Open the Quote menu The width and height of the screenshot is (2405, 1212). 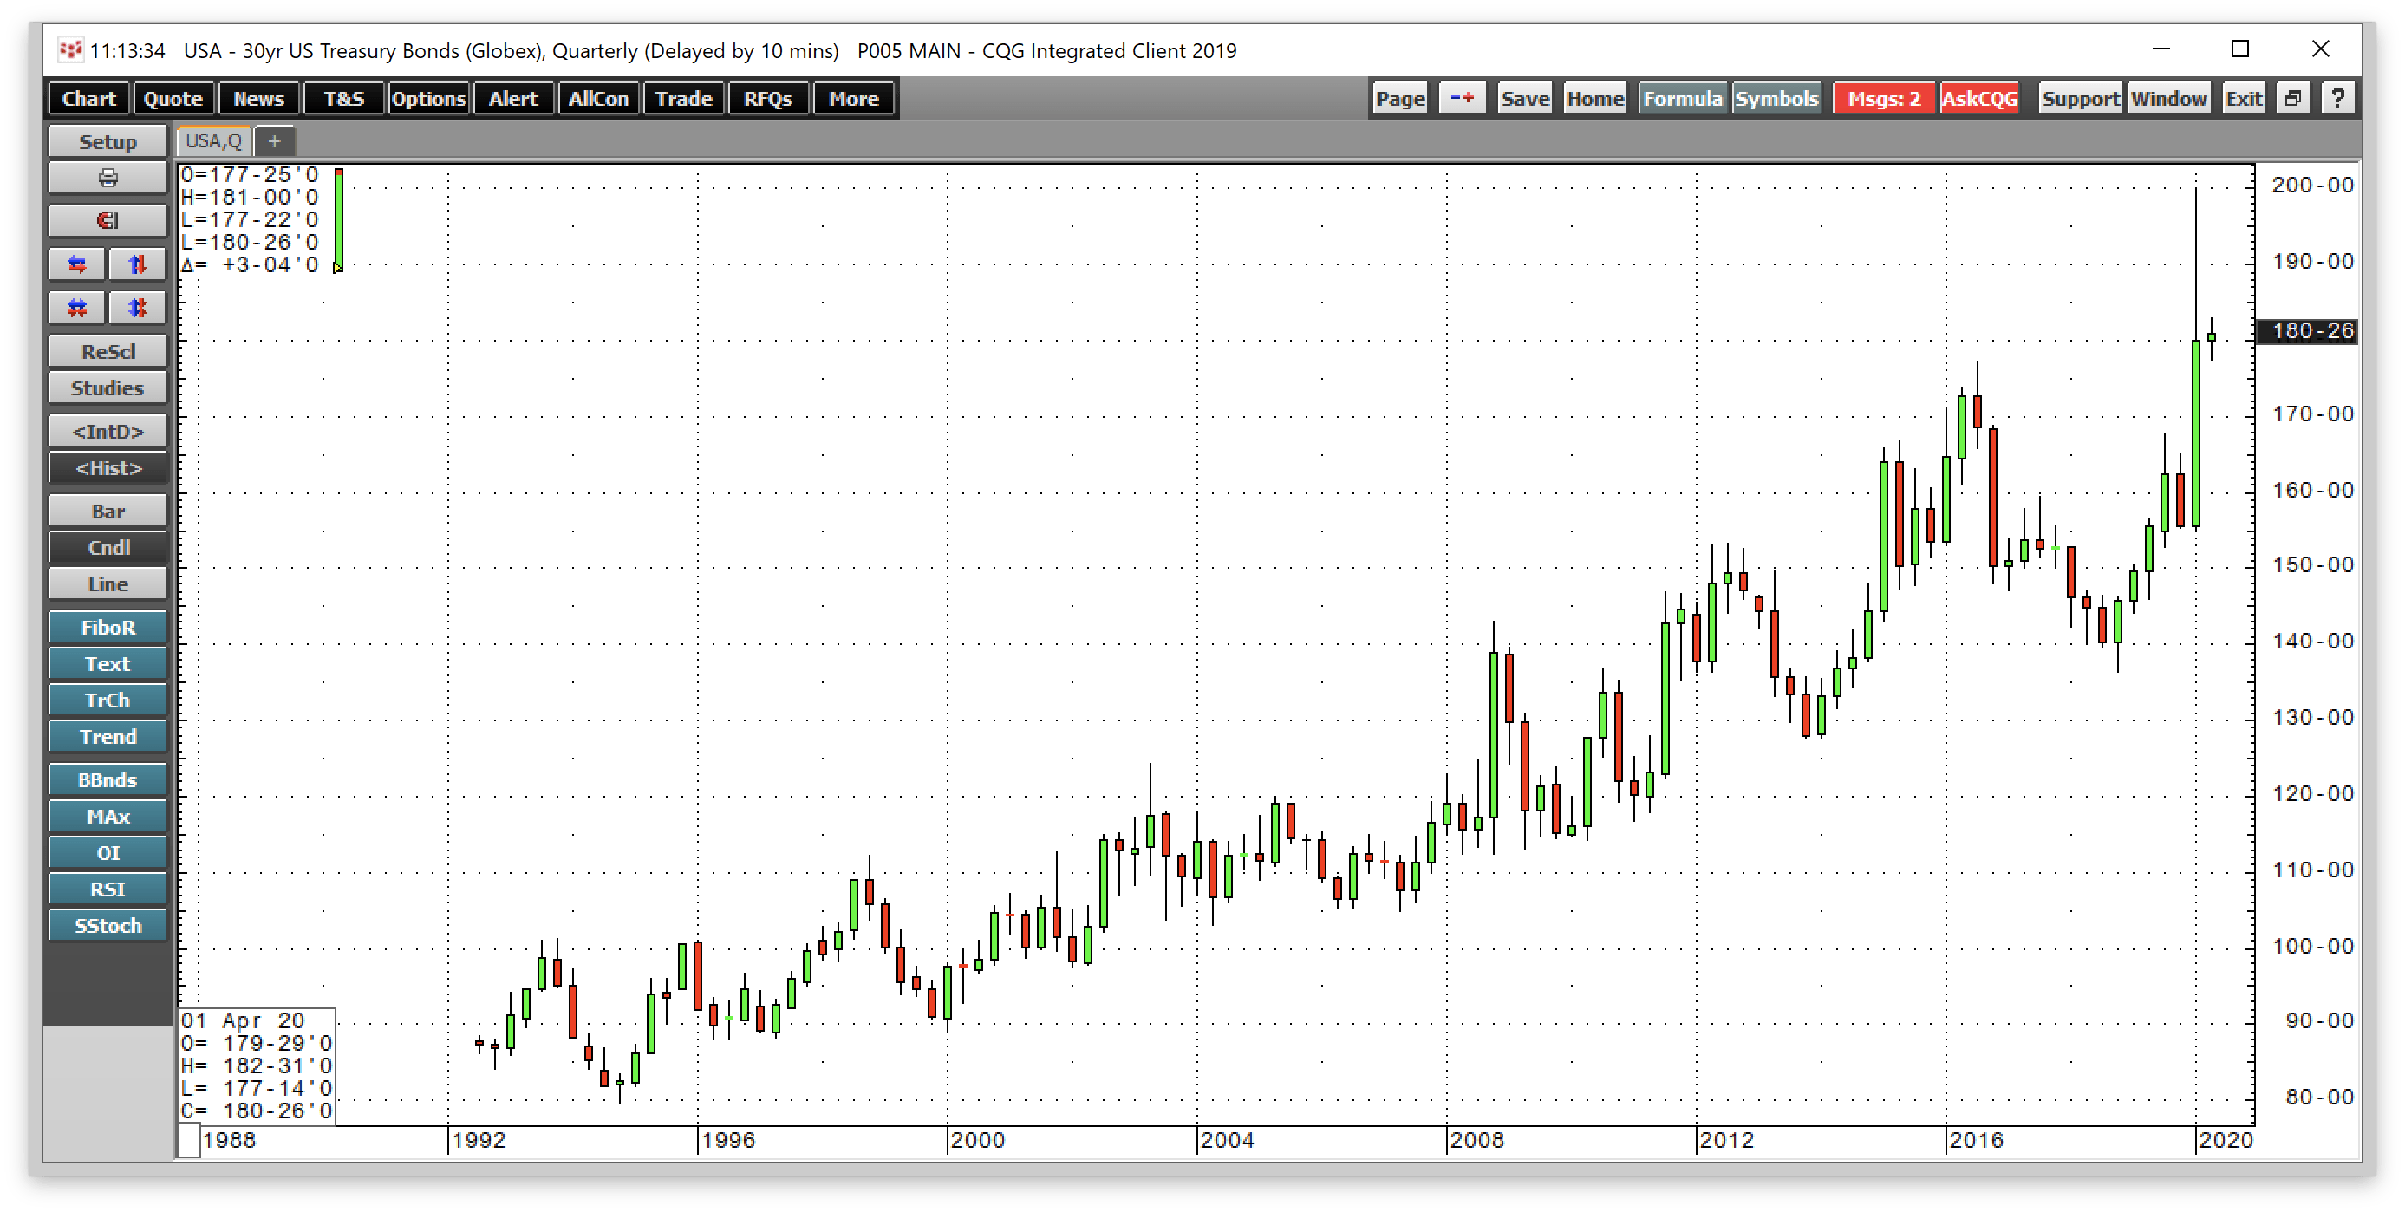point(173,98)
